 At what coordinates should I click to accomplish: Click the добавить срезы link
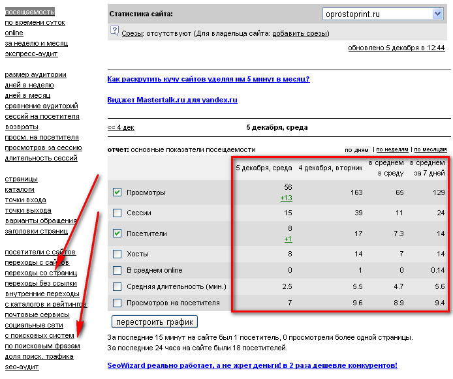coord(300,33)
